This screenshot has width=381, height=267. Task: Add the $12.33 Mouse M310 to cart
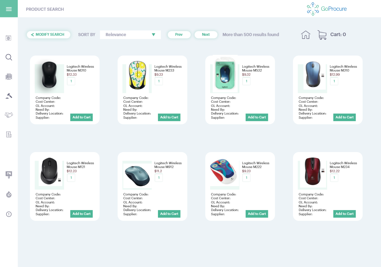81,117
